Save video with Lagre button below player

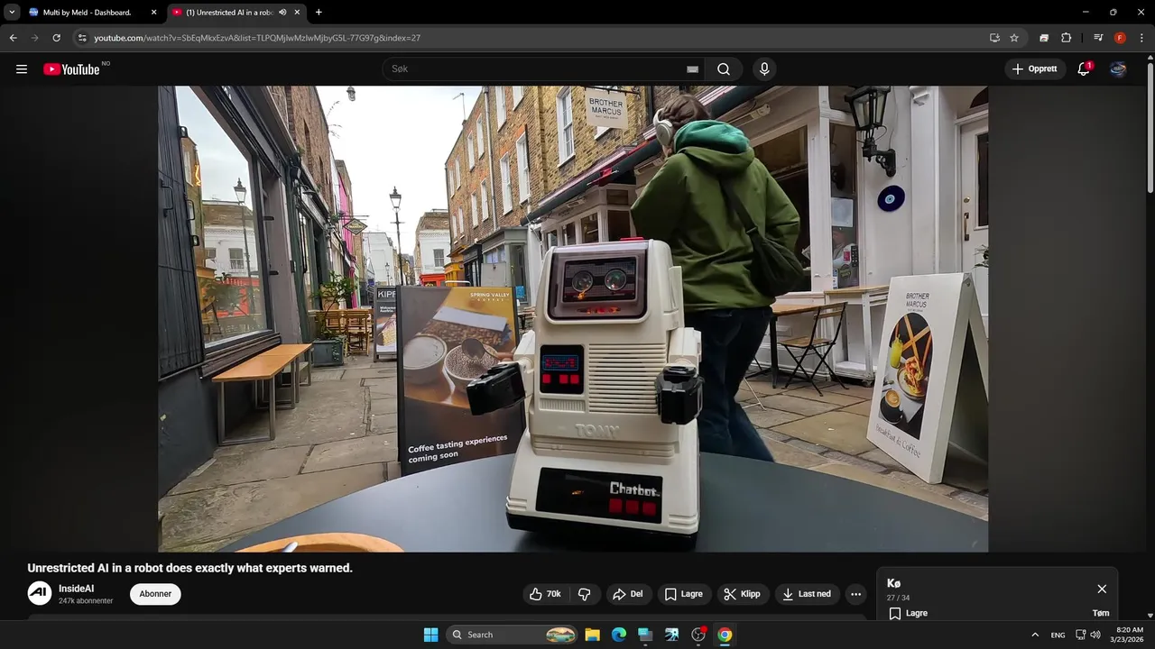coord(683,594)
